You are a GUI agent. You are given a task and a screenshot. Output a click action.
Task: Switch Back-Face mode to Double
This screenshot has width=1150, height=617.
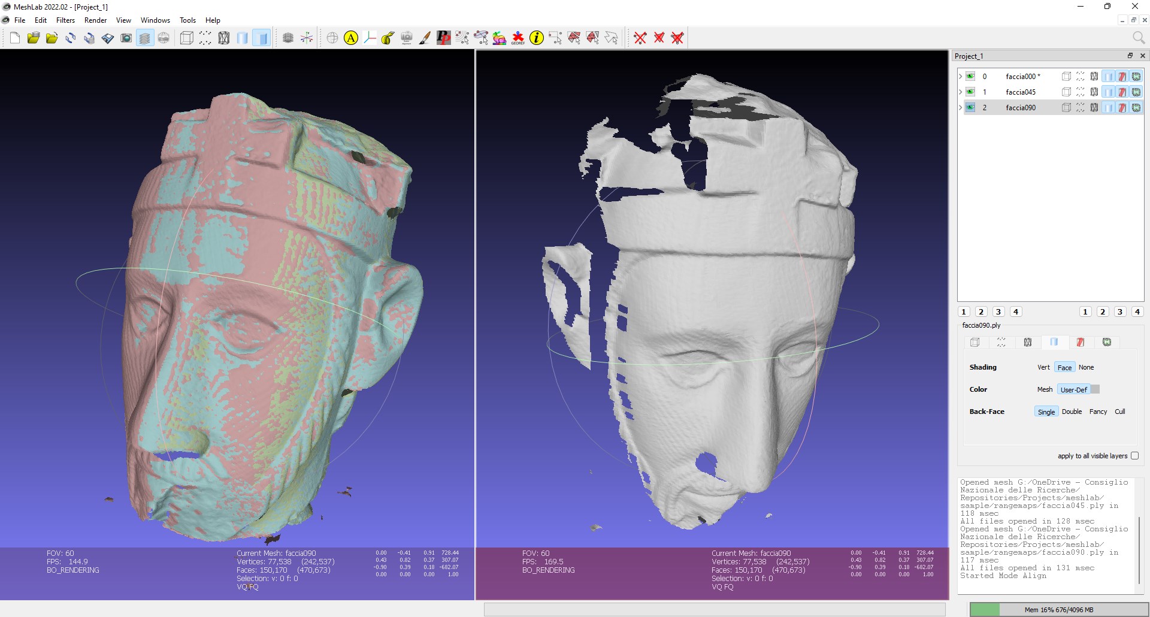click(1072, 412)
